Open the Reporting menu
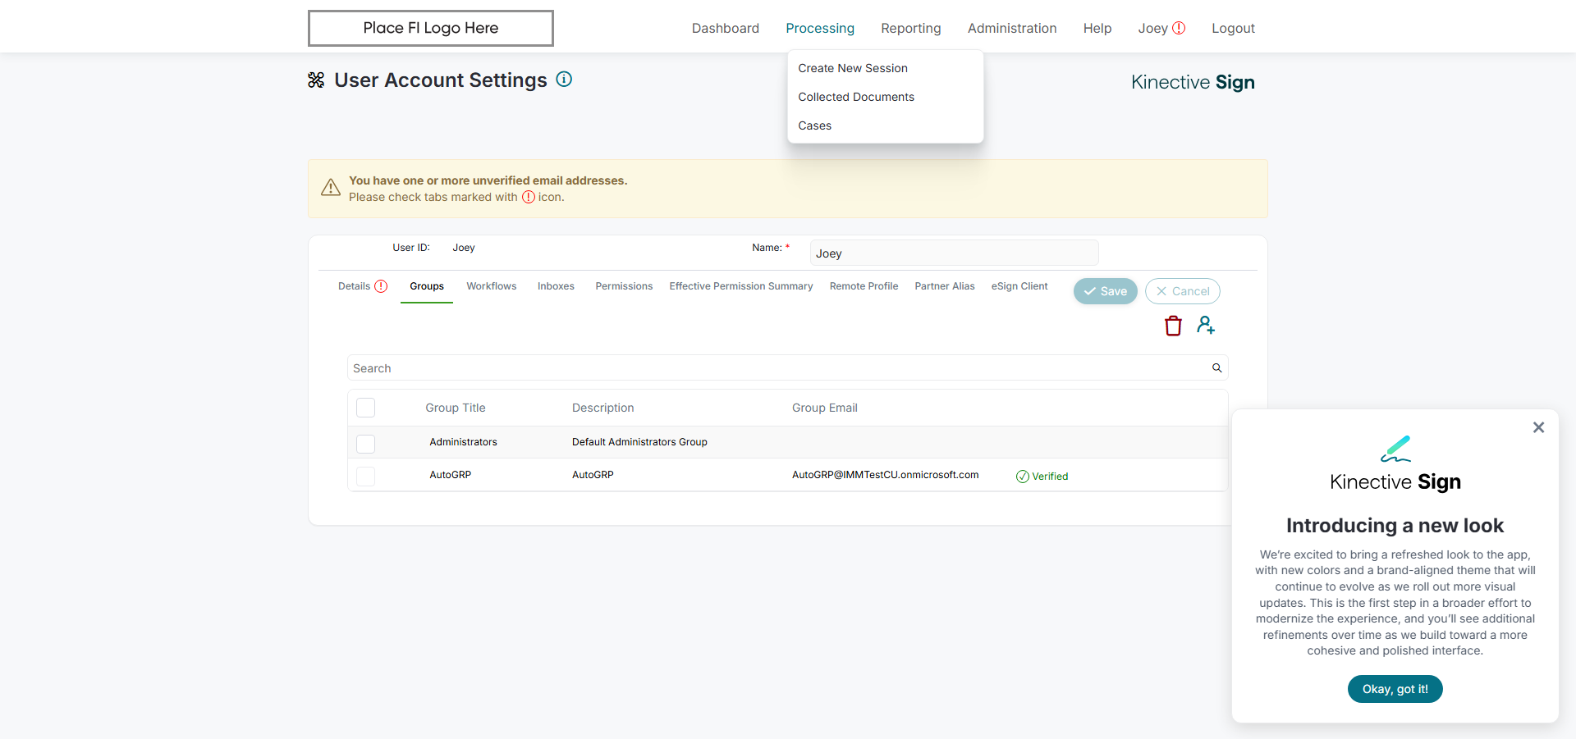The image size is (1576, 739). (x=911, y=28)
